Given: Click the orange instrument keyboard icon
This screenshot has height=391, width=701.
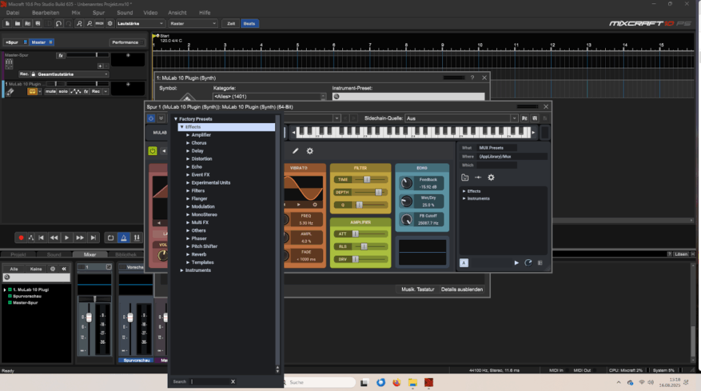Looking at the screenshot, I should pyautogui.click(x=32, y=92).
